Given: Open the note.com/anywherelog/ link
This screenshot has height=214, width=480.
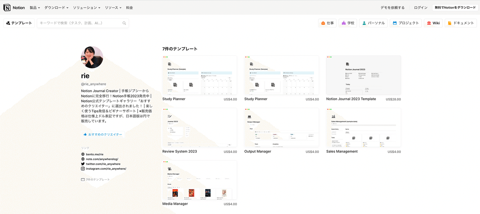Looking at the screenshot, I should [x=102, y=159].
